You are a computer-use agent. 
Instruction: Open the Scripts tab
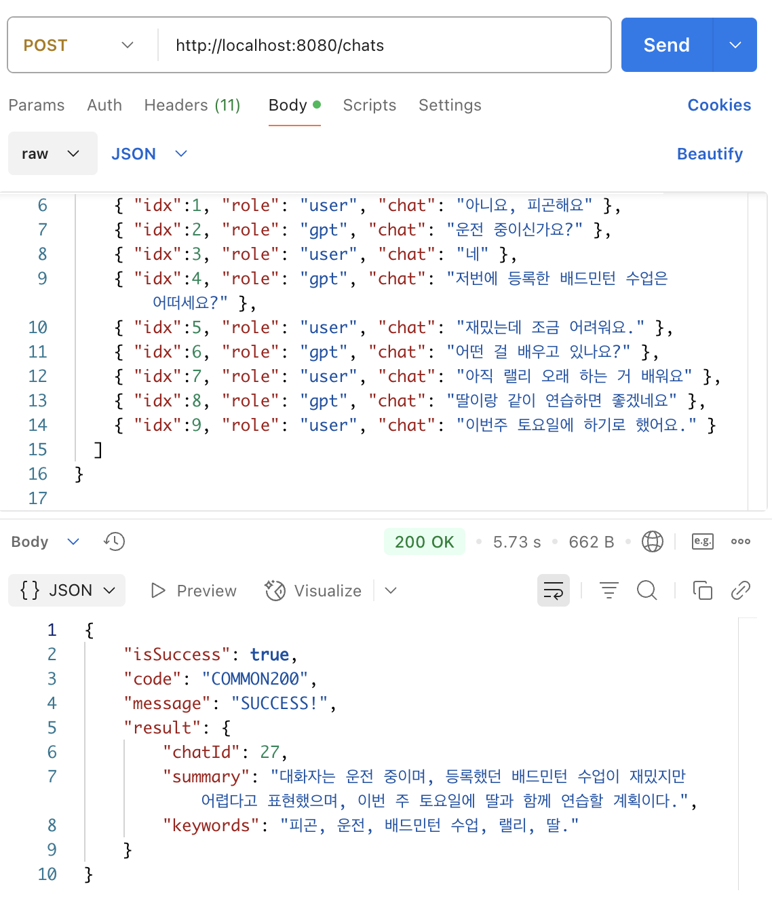[x=370, y=105]
